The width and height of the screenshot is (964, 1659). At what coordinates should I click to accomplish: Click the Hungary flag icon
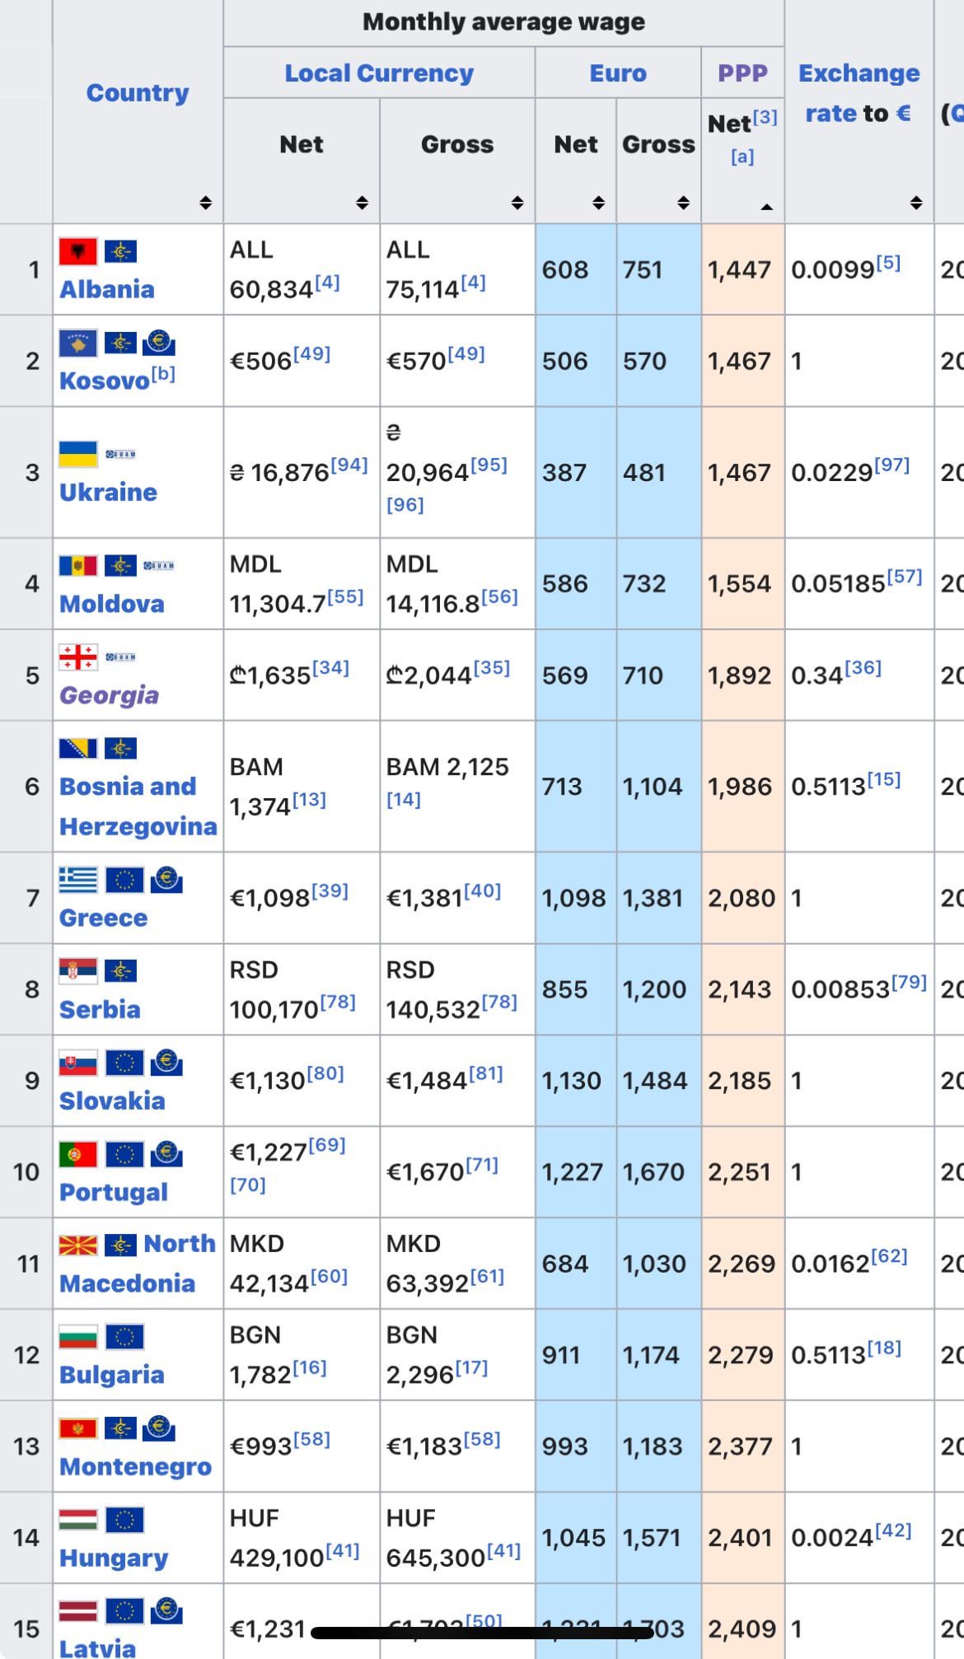click(x=78, y=1520)
